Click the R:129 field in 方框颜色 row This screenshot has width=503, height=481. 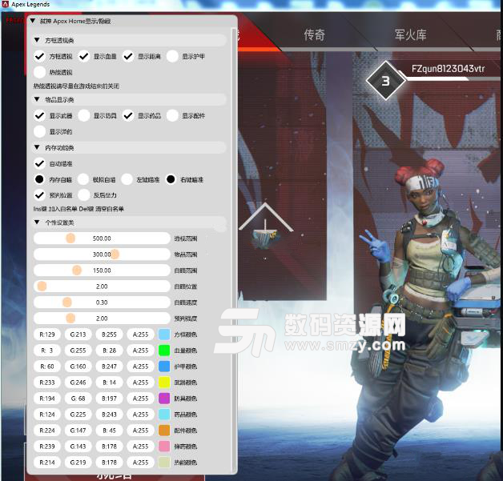click(46, 335)
